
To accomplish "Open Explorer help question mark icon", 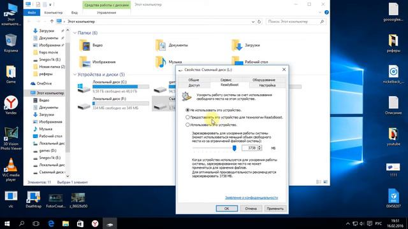I will click(x=326, y=12).
